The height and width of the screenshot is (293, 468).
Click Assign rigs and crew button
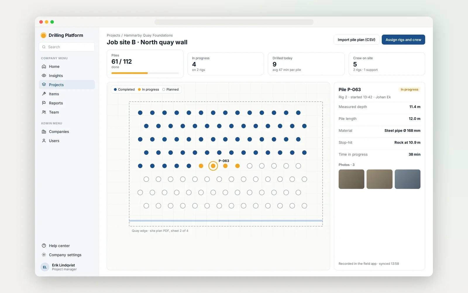(403, 40)
